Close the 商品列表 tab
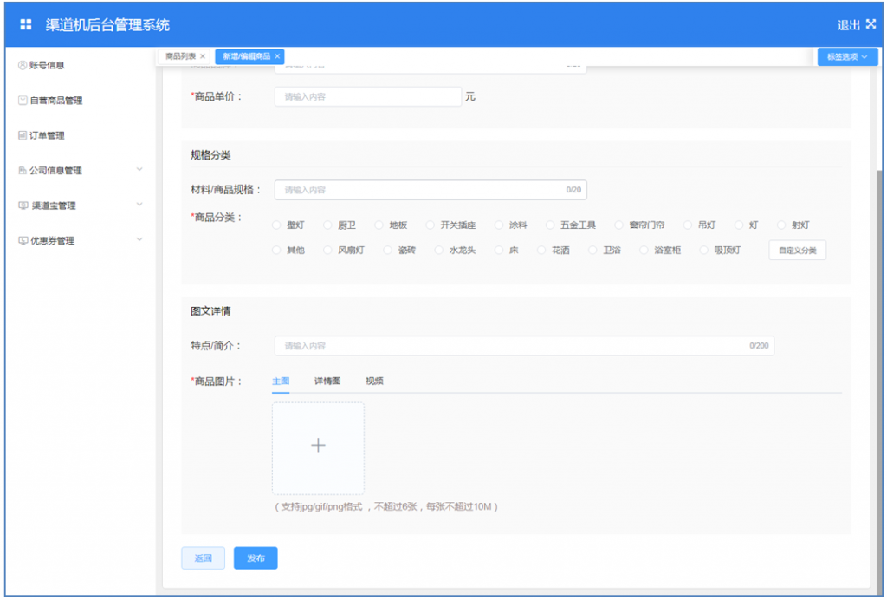Viewport: 887px width, 600px height. (x=203, y=56)
